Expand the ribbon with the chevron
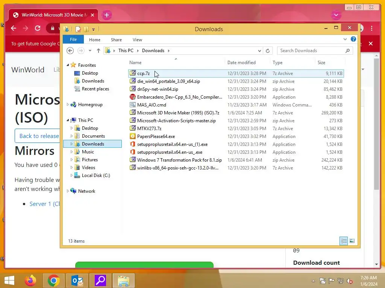The height and width of the screenshot is (288, 385). click(345, 39)
